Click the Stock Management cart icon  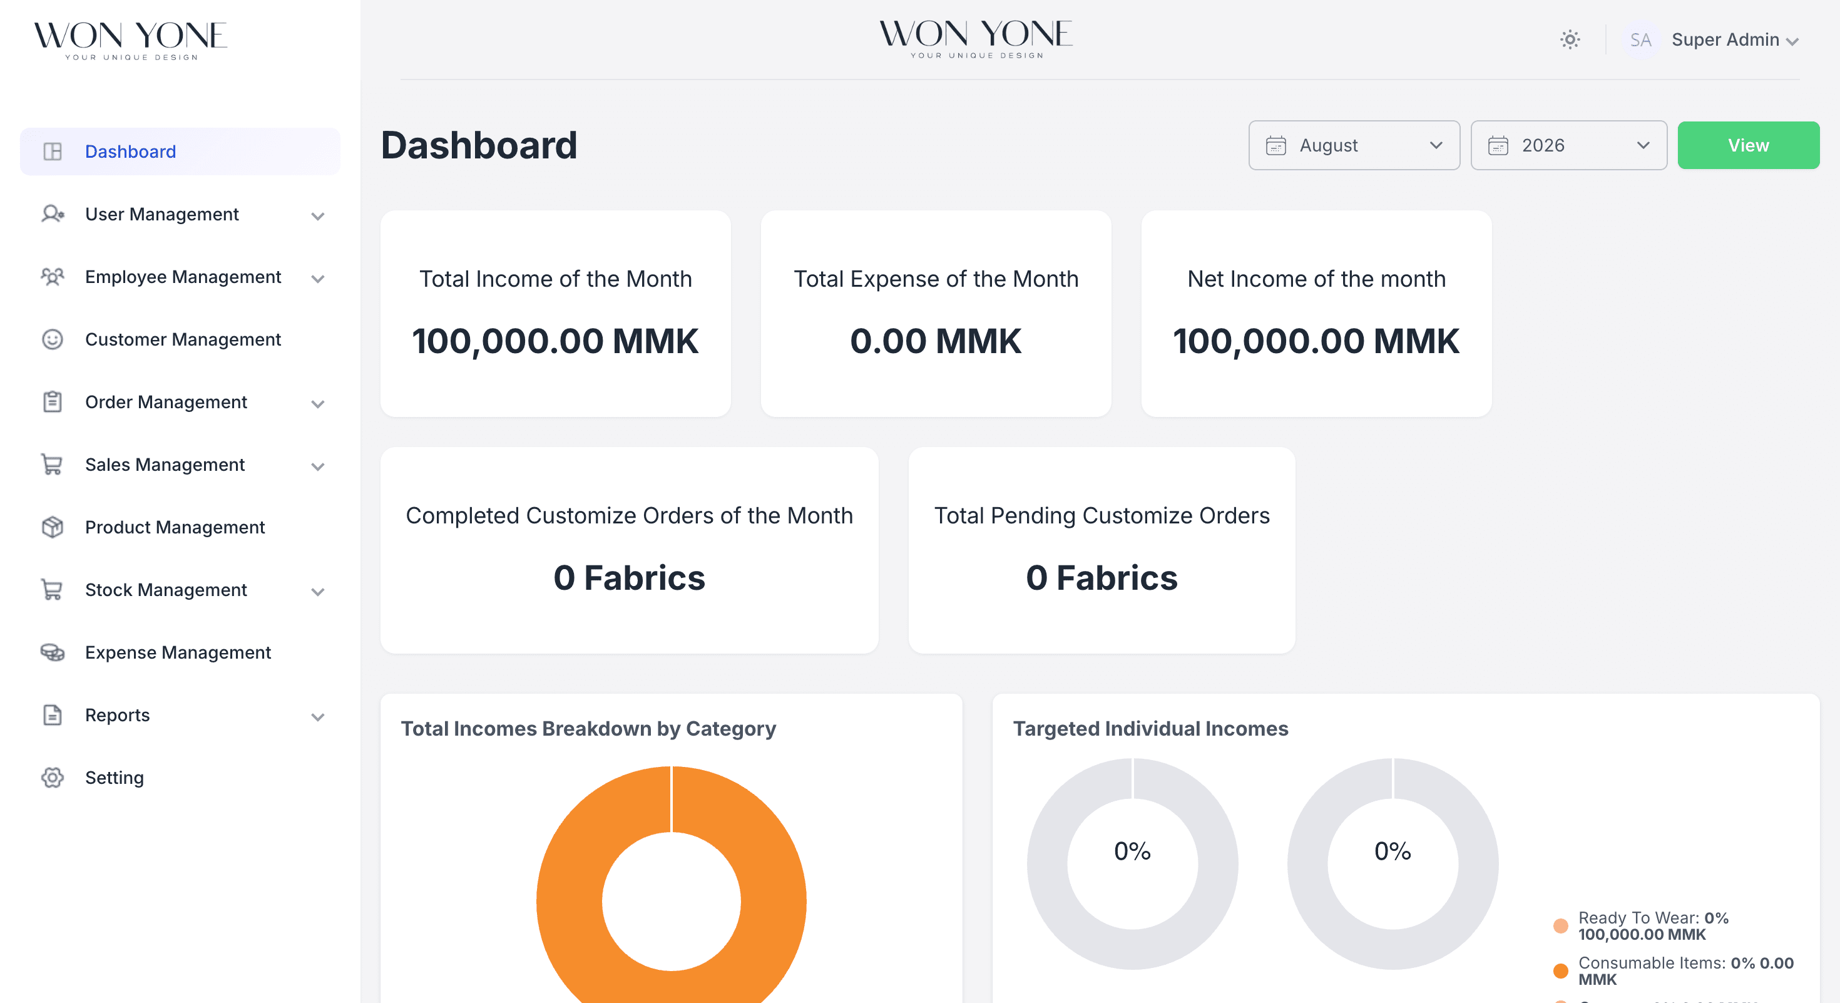coord(52,590)
